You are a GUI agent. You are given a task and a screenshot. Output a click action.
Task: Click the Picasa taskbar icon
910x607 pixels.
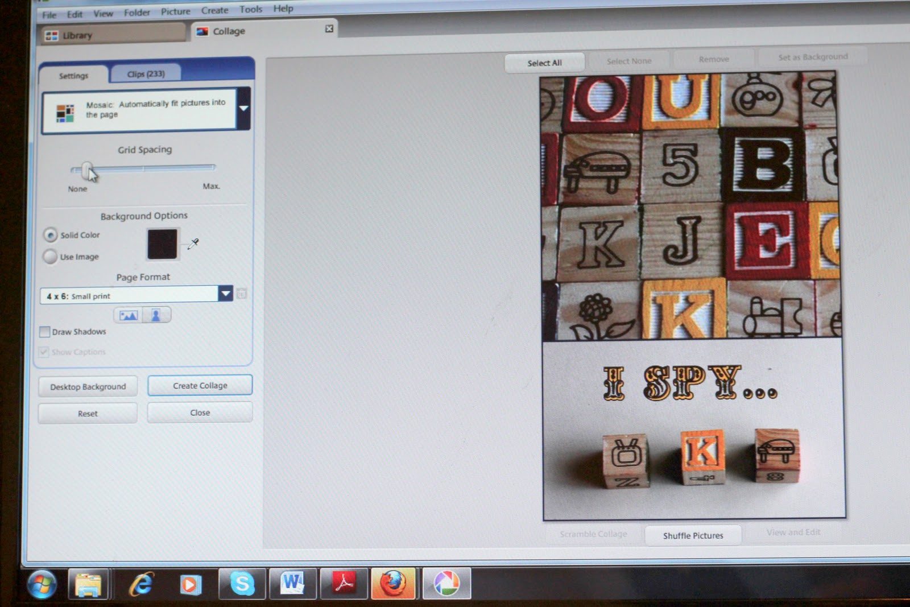446,584
